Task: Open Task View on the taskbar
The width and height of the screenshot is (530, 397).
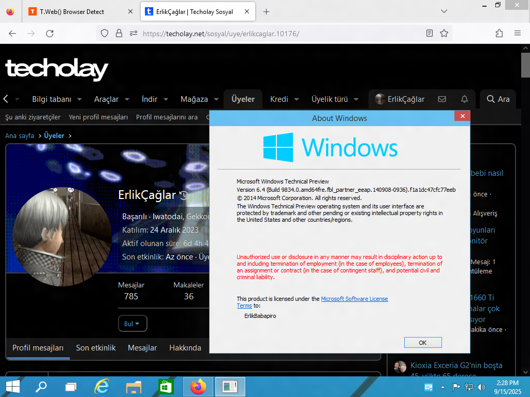Action: 71,387
